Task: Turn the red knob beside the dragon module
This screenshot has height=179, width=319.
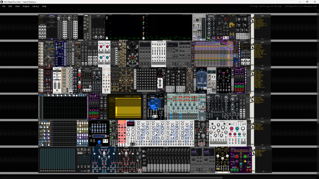Action: coord(226,19)
